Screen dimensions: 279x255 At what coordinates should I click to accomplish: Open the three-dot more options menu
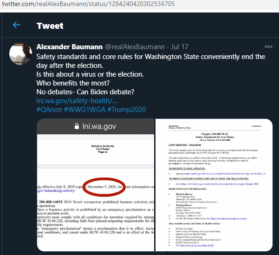pos(268,47)
